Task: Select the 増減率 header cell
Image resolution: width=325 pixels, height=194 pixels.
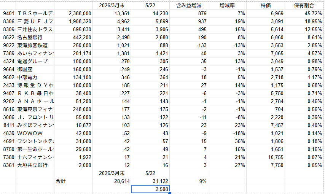Action: (227, 5)
